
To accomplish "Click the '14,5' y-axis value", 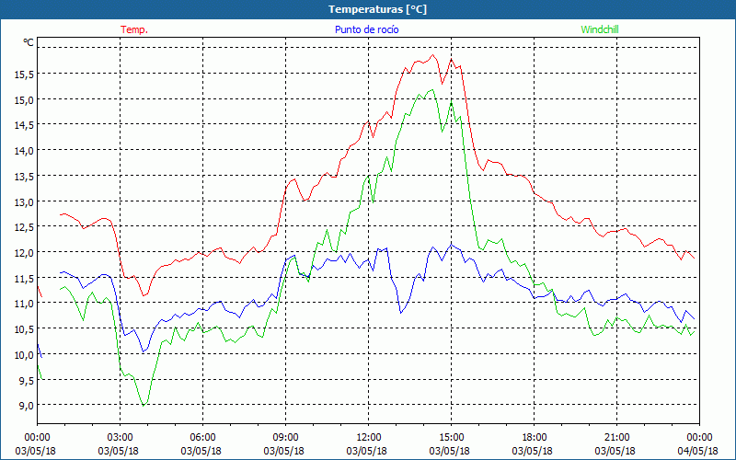I will pos(24,125).
